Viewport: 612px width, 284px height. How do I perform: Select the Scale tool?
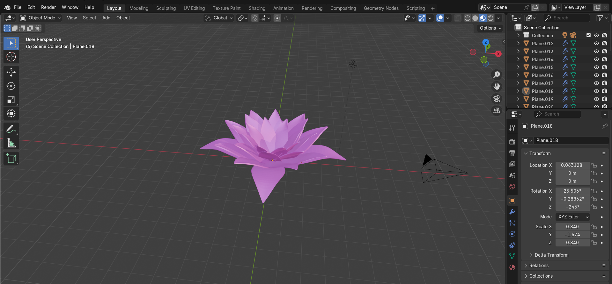click(11, 100)
